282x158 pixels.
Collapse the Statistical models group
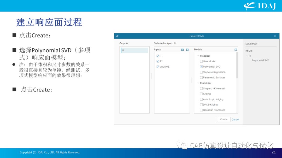pyautogui.click(x=198, y=83)
